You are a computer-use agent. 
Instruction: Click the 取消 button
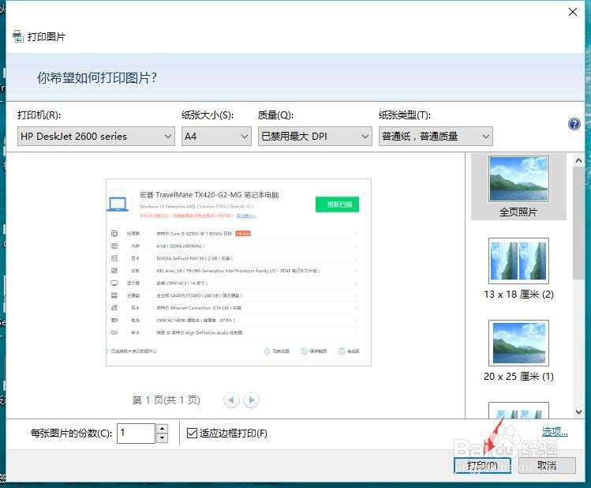pyautogui.click(x=547, y=465)
